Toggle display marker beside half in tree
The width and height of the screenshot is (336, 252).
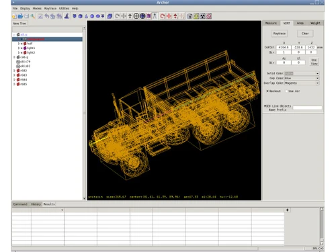click(22, 44)
